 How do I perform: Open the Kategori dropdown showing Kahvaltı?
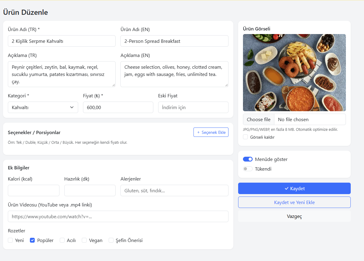[x=43, y=107]
